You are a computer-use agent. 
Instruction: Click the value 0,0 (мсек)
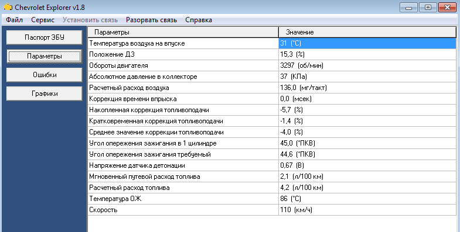[296, 99]
